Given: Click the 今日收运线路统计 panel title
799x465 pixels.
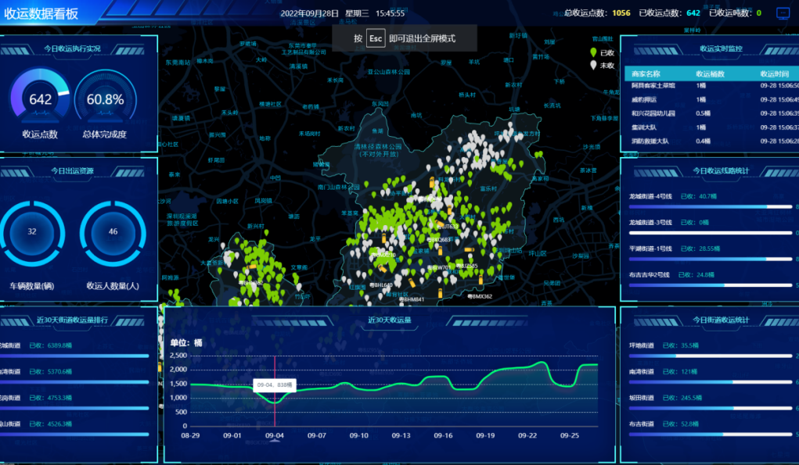Looking at the screenshot, I should (721, 171).
